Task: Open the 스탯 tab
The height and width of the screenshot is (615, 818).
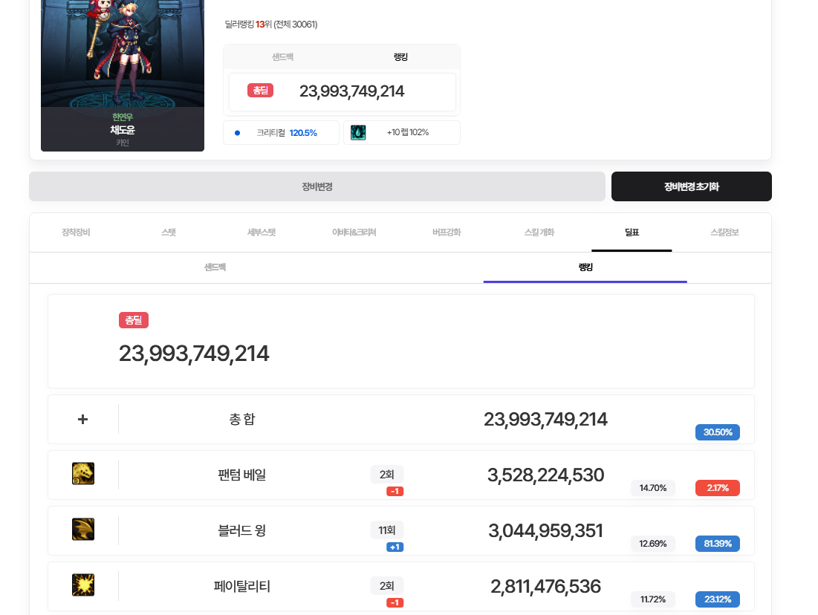Action: click(169, 232)
